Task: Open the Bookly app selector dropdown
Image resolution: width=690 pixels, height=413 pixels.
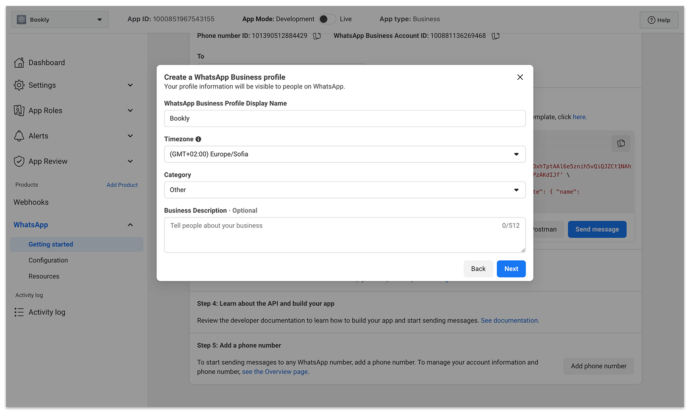Action: [60, 19]
